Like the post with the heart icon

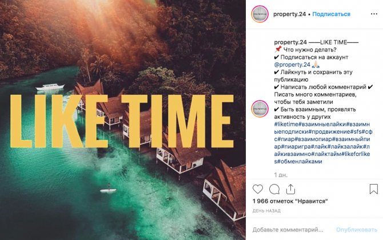click(258, 189)
